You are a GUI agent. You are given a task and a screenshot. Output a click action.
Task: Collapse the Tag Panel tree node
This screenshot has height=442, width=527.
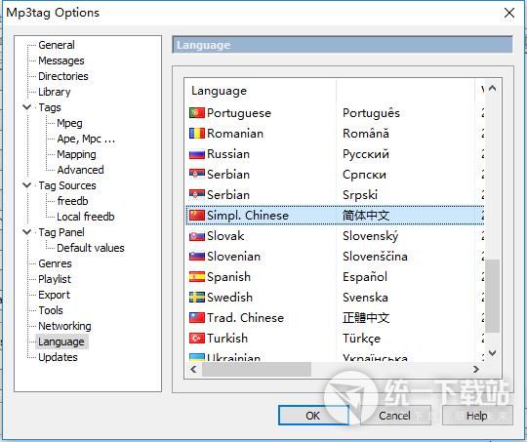(x=26, y=232)
